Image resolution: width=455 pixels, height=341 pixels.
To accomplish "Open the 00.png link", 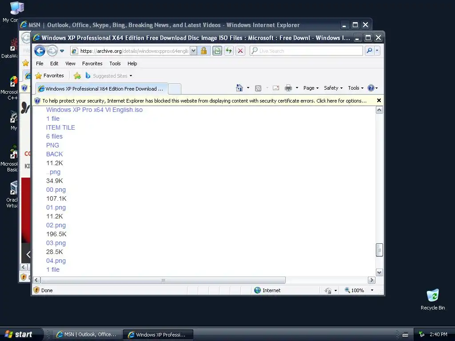I will (x=56, y=190).
